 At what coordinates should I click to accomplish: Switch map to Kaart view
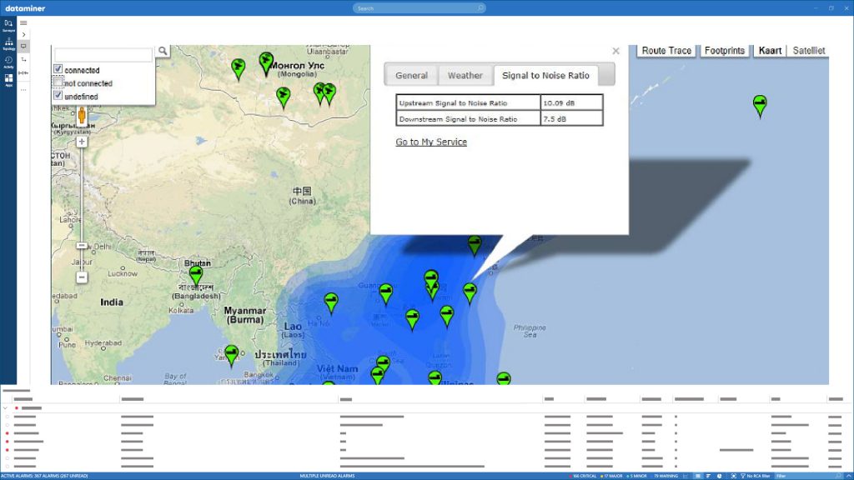770,51
